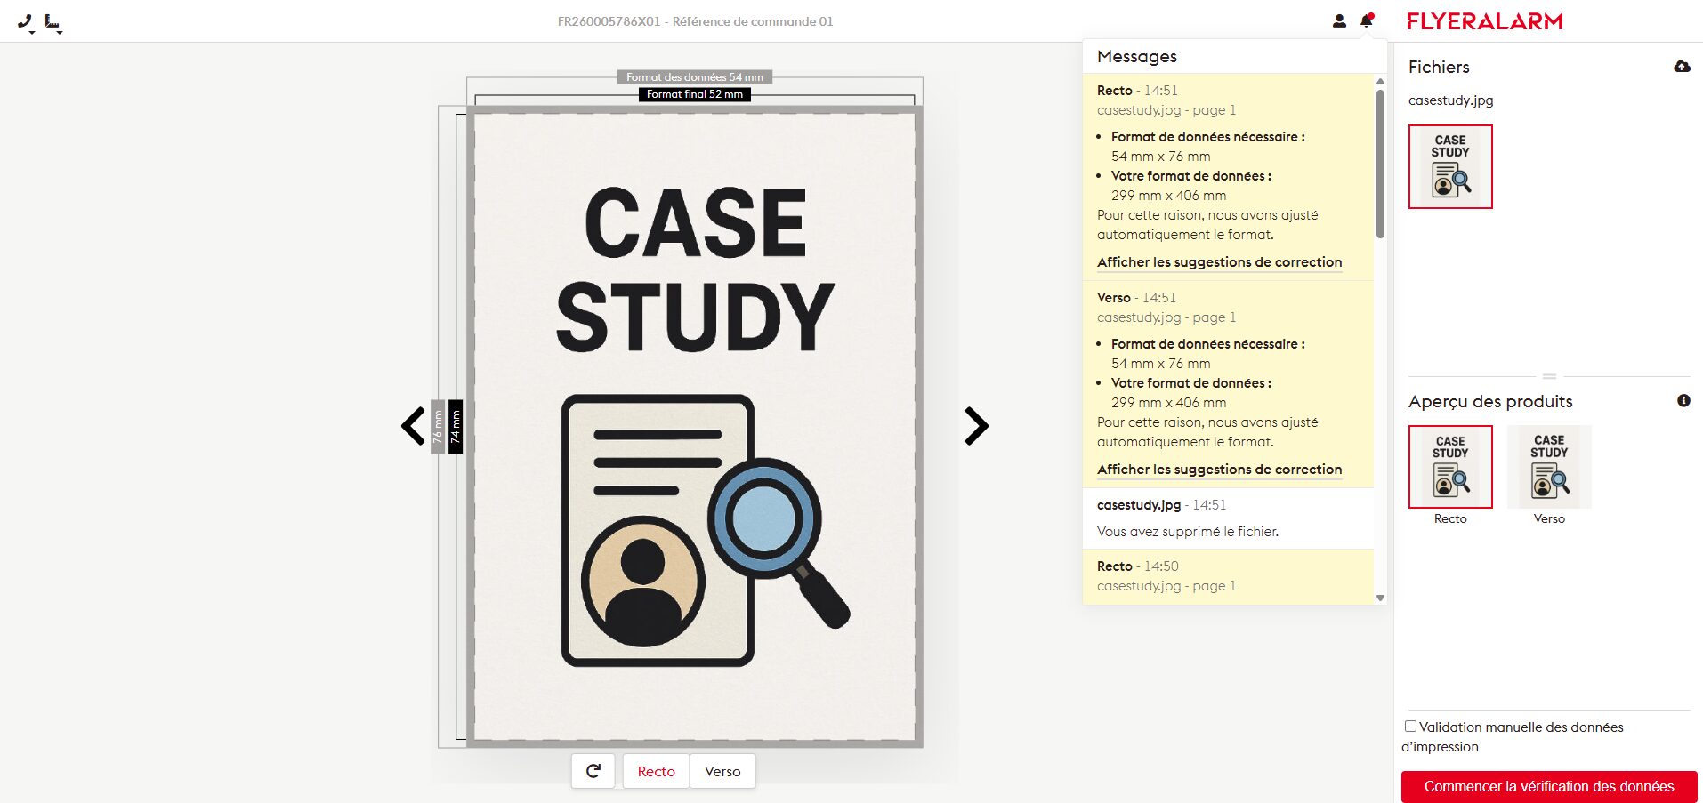This screenshot has width=1703, height=803.
Task: Enable Validation manuelle des données d'impression checkbox
Action: pos(1410,727)
